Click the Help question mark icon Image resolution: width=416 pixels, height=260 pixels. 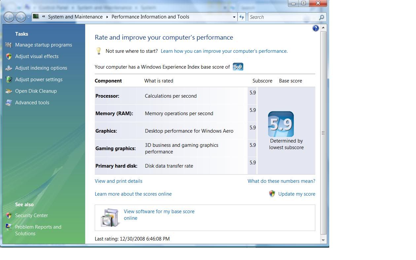316,28
